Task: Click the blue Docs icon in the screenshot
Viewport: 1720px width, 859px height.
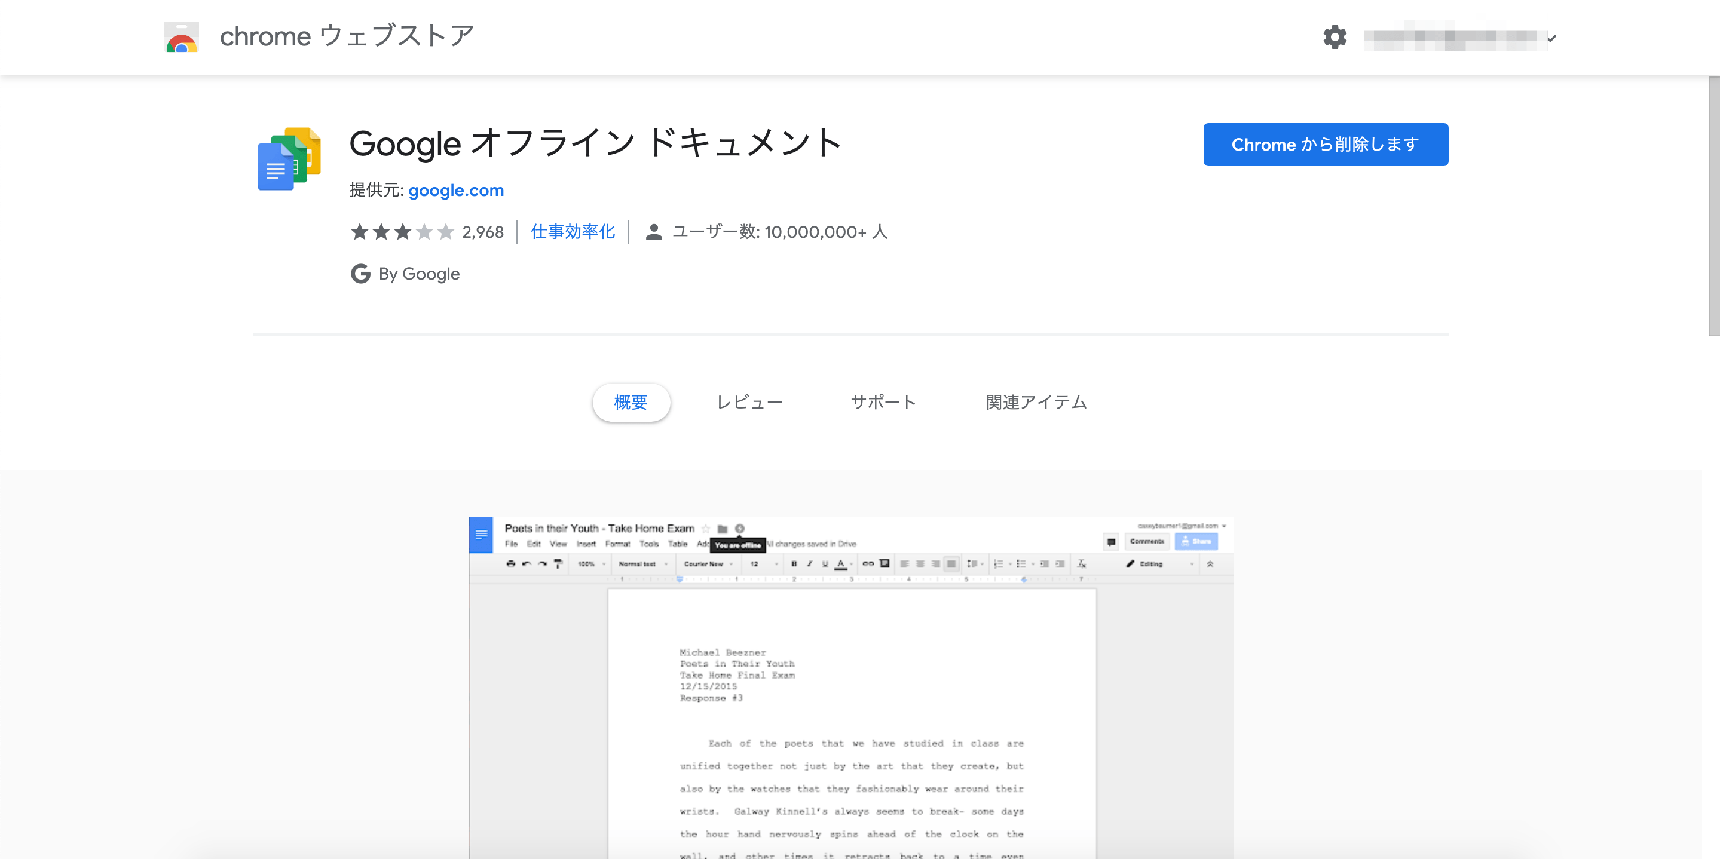Action: click(481, 535)
